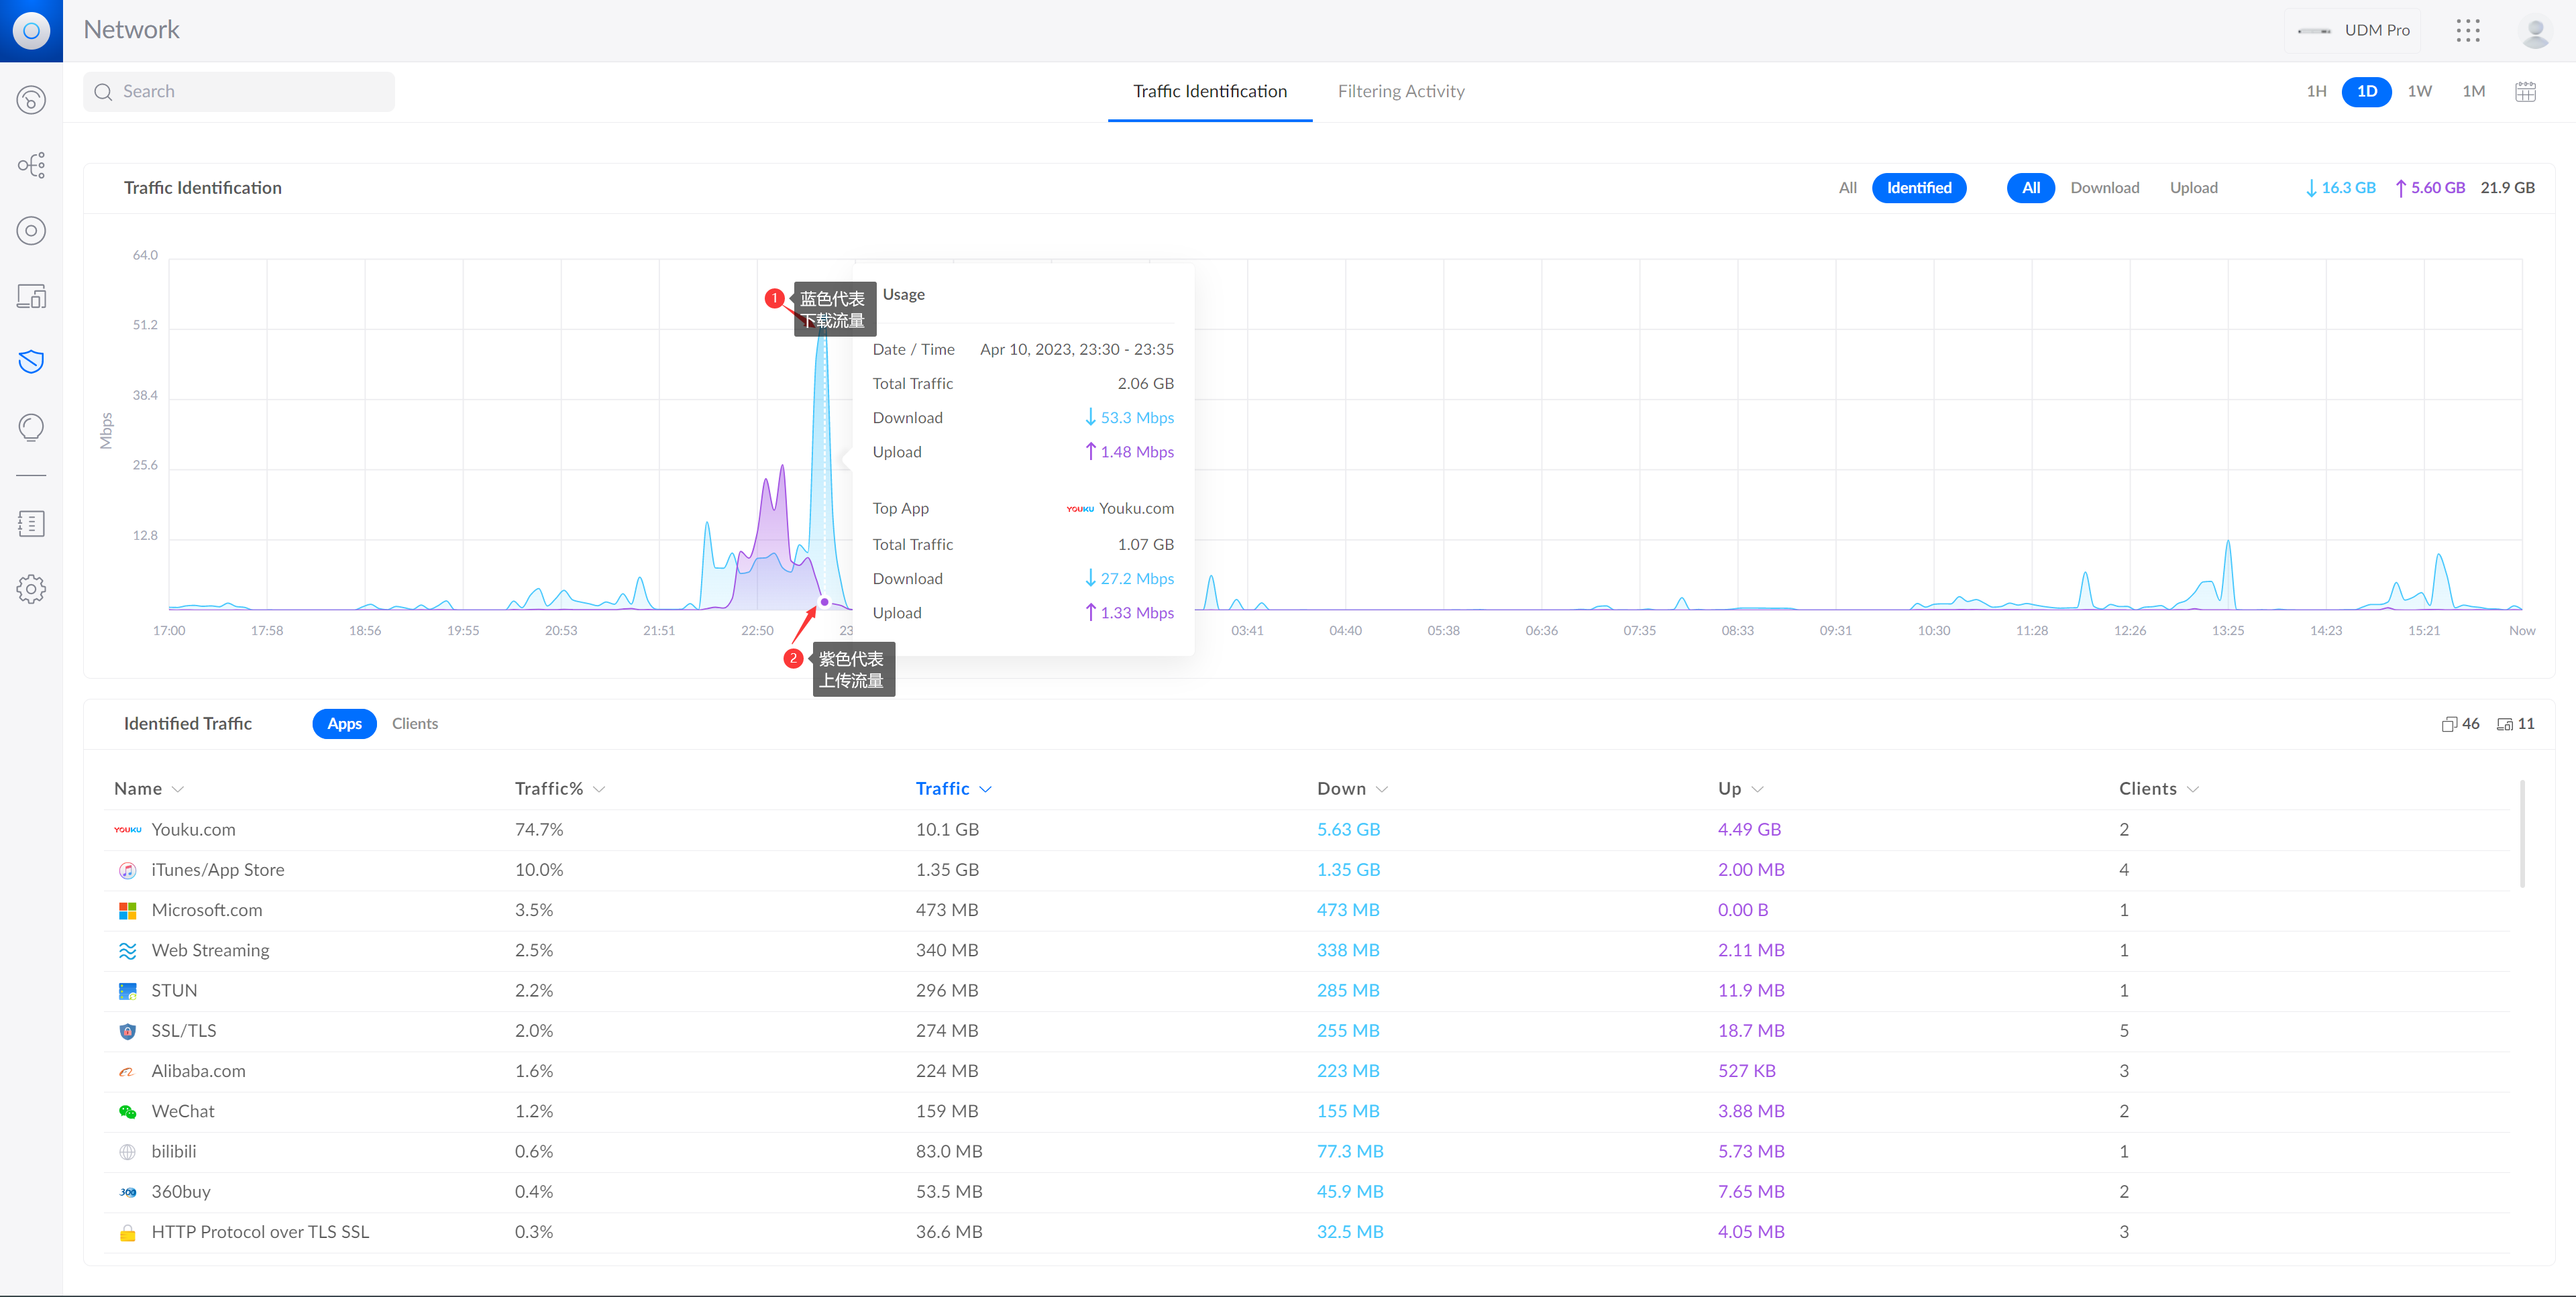Click the UniFi logo icon

31,31
